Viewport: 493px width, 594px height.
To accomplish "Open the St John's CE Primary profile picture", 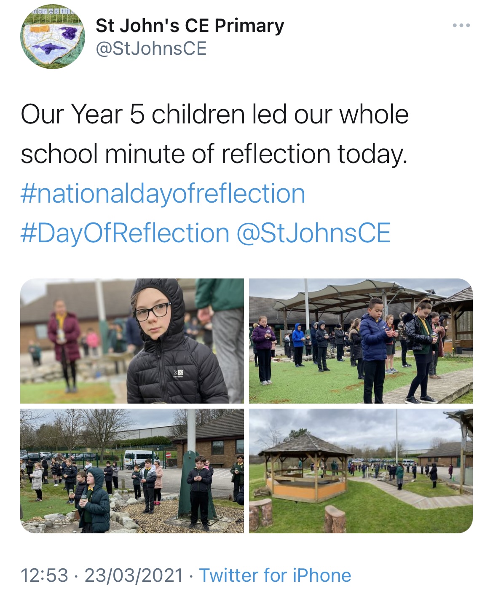I will click(53, 37).
